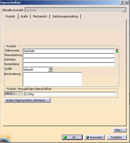Go to the Zeichnungserstellung tab
This screenshot has width=130, height=143.
tap(65, 16)
